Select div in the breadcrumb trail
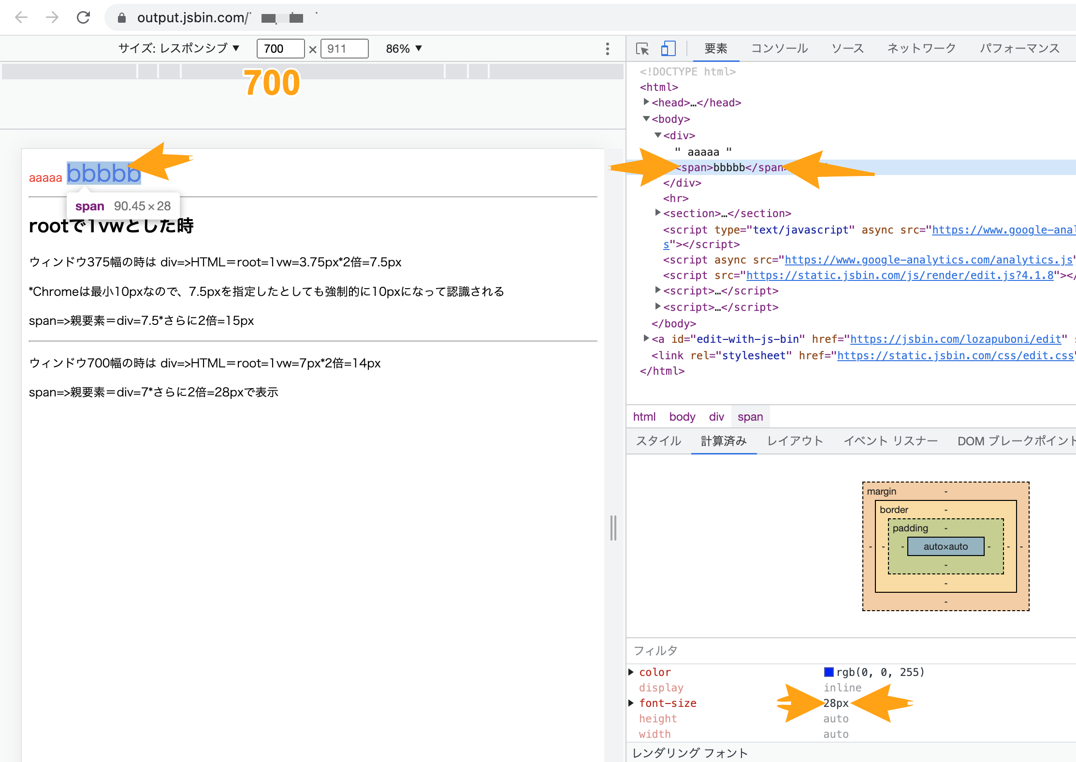The height and width of the screenshot is (762, 1076). pos(716,417)
